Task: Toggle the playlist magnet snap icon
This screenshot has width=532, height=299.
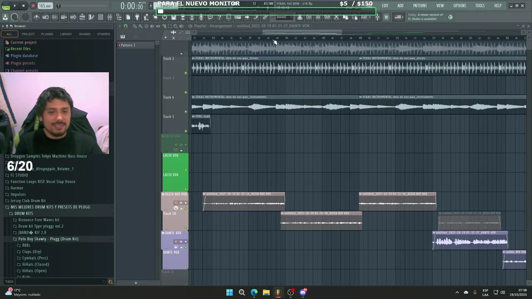Action: [126, 26]
